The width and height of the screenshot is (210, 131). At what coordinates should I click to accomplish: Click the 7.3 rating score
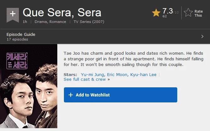[168, 11]
